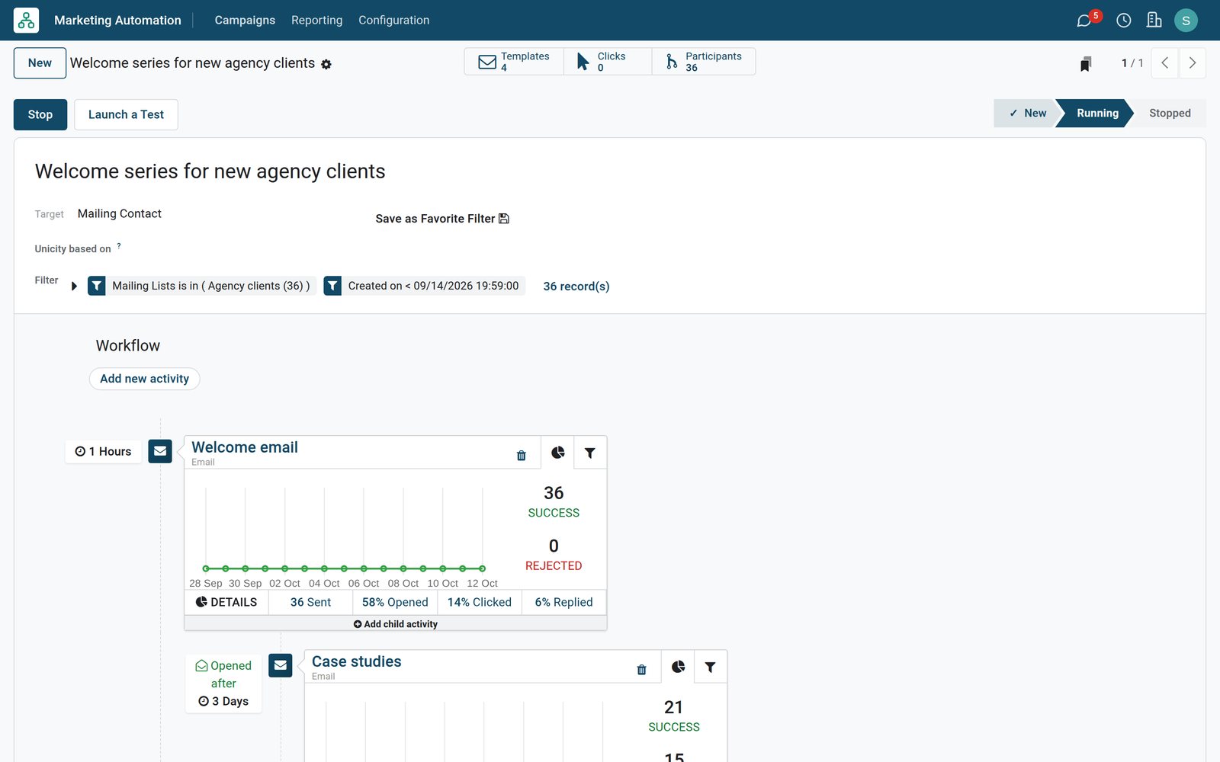This screenshot has width=1220, height=762.
Task: Click the Mailing Lists filter condition
Action: tap(202, 286)
